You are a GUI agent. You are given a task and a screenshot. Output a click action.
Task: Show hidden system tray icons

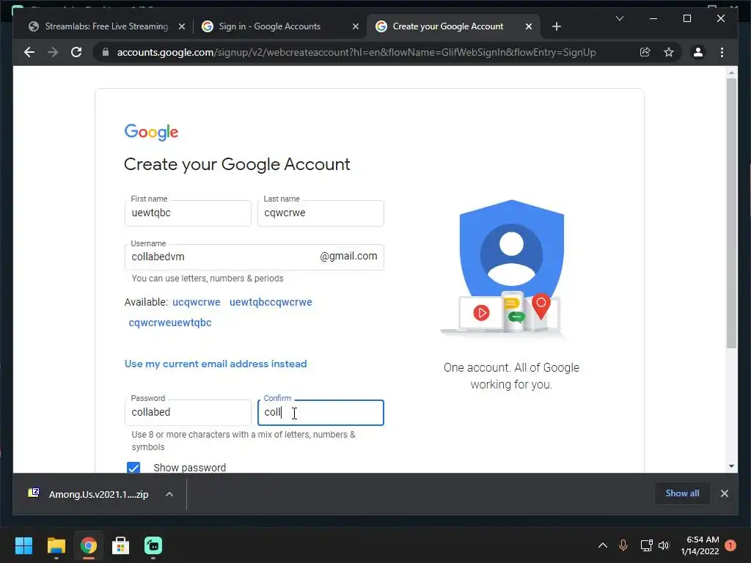pyautogui.click(x=603, y=545)
